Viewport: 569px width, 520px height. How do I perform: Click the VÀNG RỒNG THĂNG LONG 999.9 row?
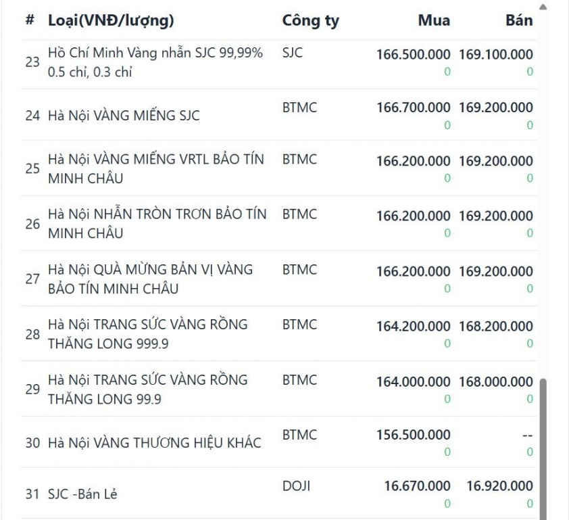(147, 334)
